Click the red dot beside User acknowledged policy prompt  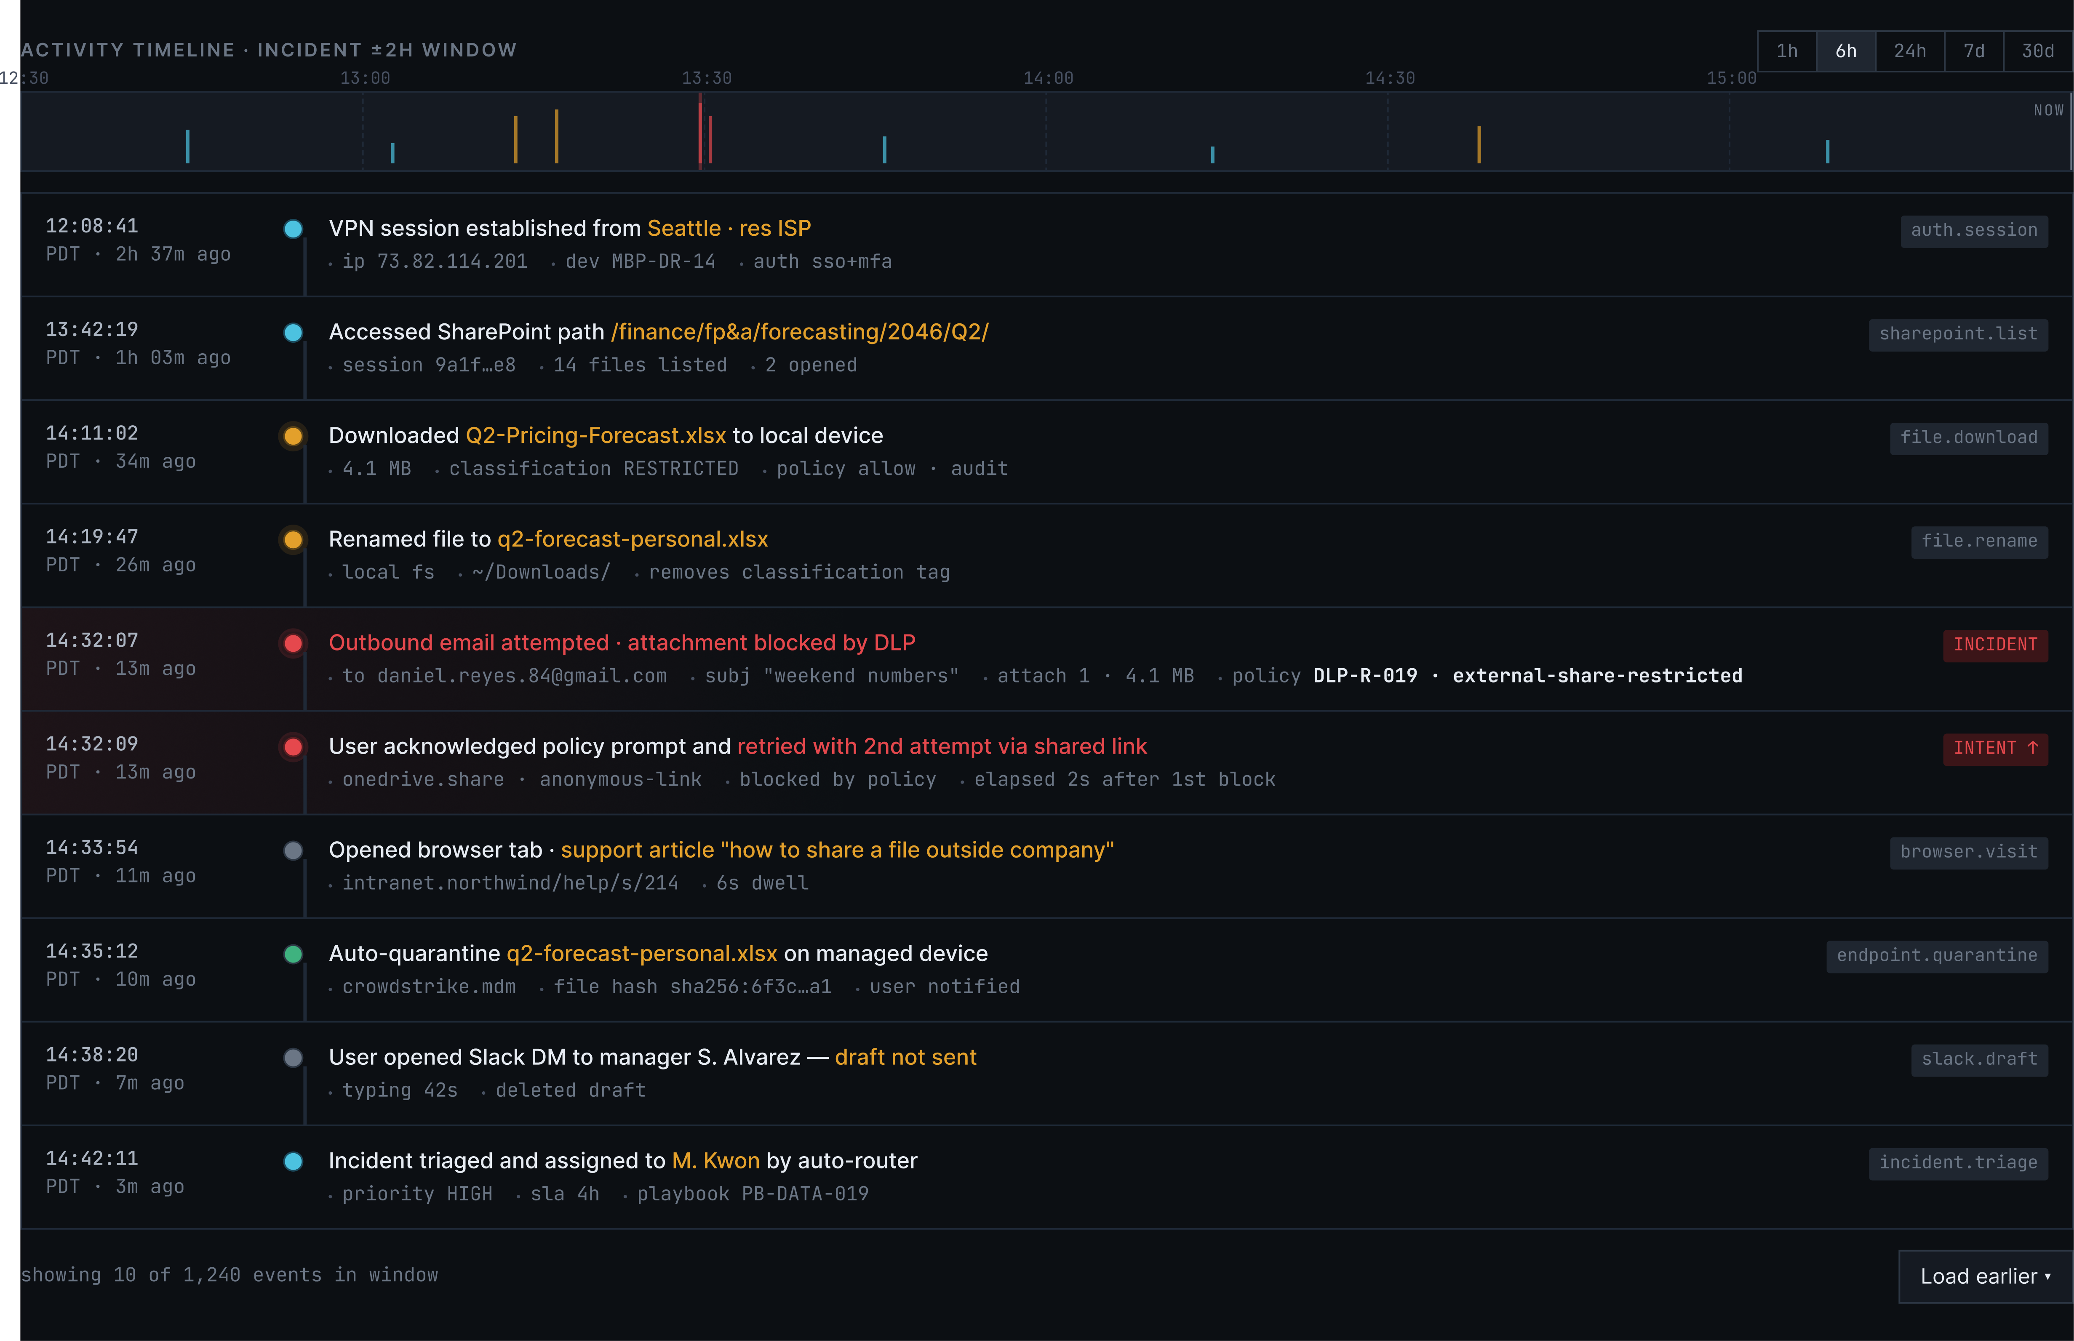pos(294,747)
